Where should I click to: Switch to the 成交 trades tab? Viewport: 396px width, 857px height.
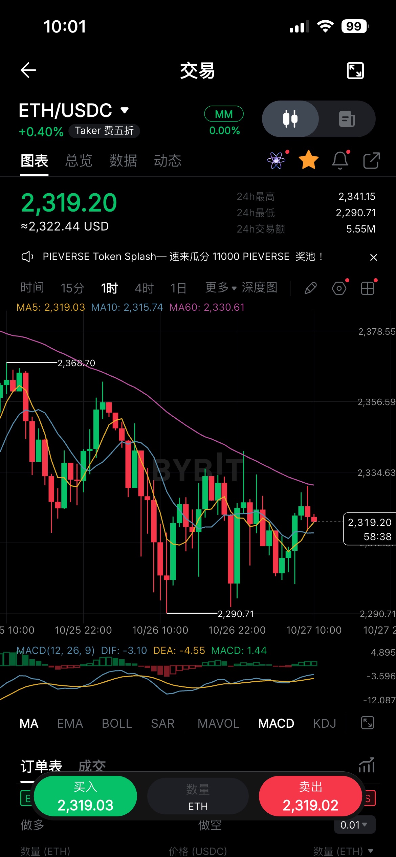coord(92,766)
